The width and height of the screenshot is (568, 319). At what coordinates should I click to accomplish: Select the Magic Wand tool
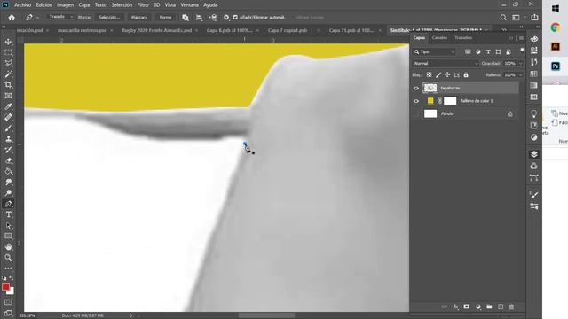click(x=8, y=74)
